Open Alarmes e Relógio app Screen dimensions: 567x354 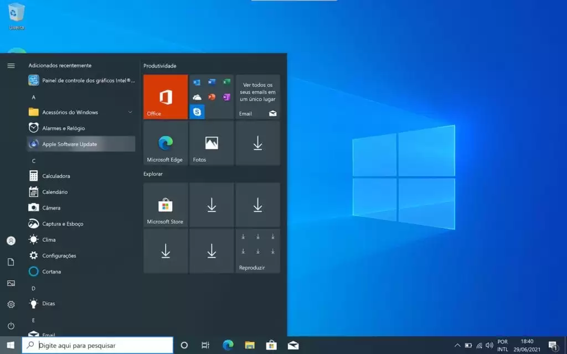(81, 128)
